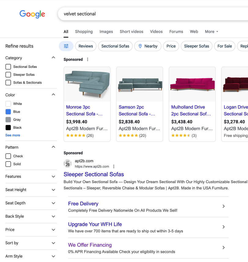Switch to the Images tab
The width and height of the screenshot is (248, 262).
[x=106, y=31]
